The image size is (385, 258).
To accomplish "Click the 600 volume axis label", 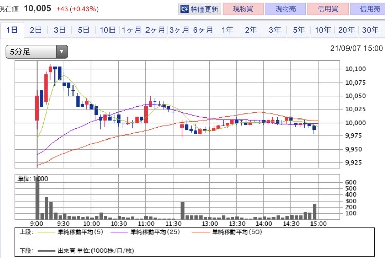I will [351, 182].
